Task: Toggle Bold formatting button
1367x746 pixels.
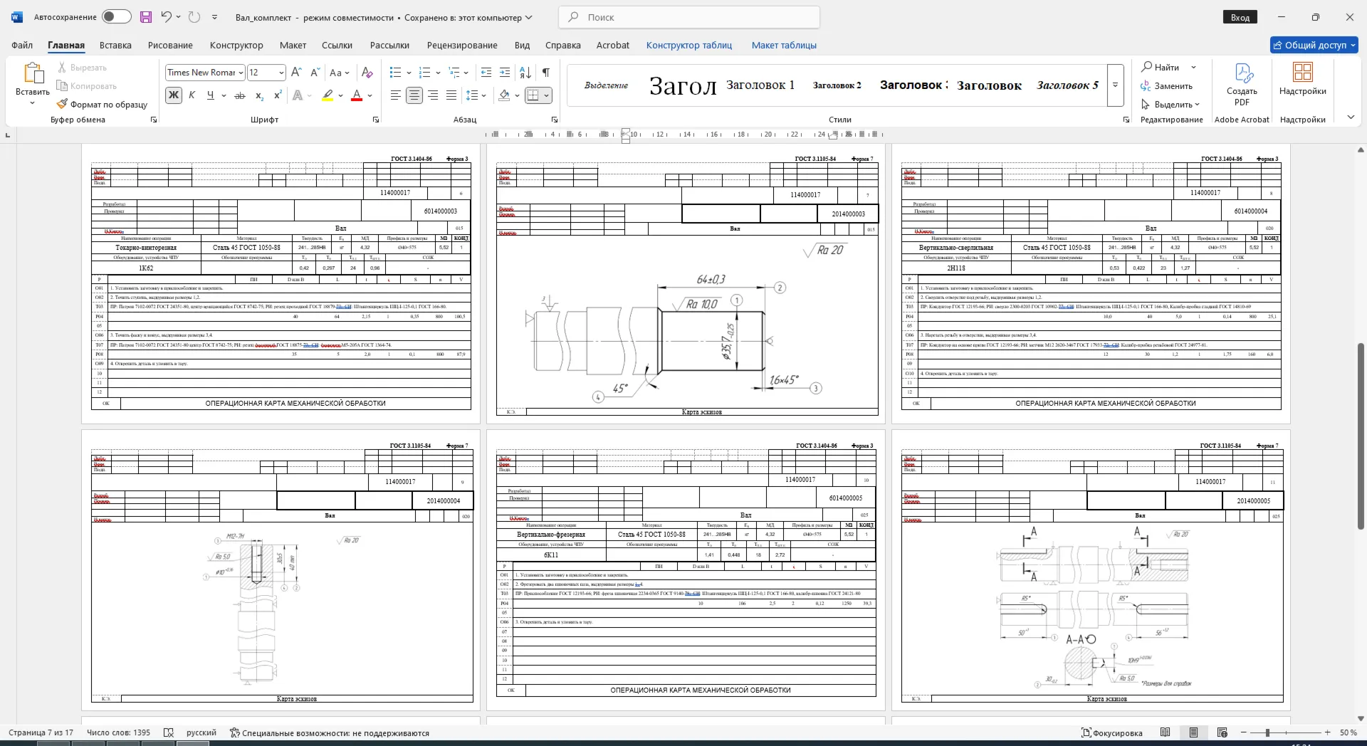Action: [173, 95]
